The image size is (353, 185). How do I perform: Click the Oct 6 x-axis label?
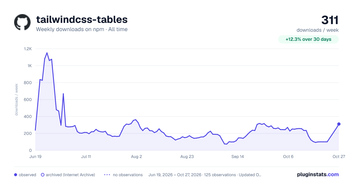coord(288,157)
